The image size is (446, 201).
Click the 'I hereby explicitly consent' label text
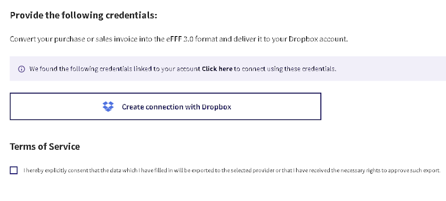coord(232,171)
